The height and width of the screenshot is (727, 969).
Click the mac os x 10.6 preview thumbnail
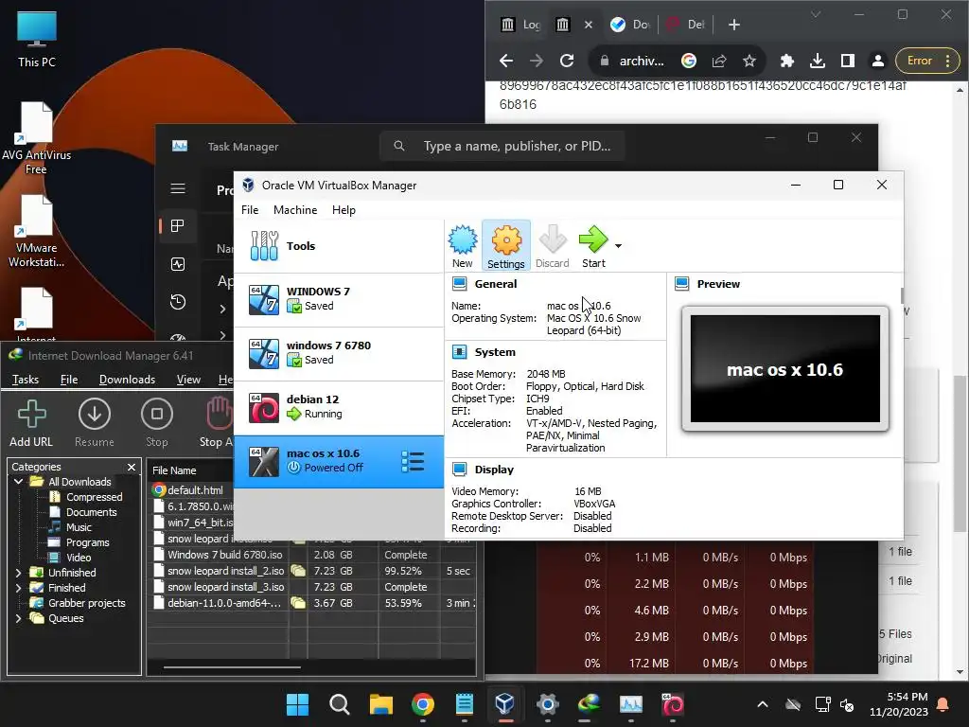(784, 368)
